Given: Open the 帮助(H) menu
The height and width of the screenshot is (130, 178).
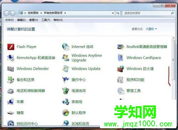Looking at the screenshot, I should tap(58, 20).
